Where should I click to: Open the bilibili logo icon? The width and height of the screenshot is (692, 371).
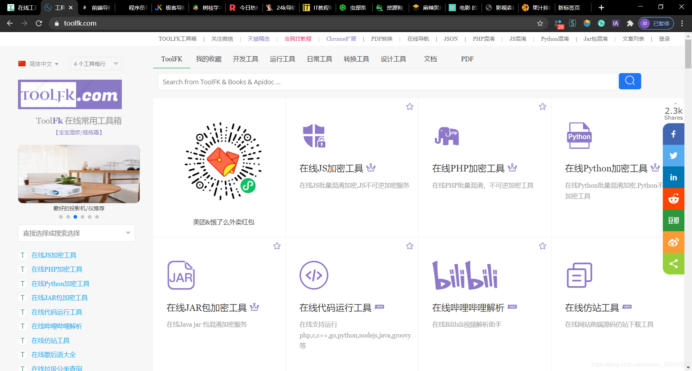click(x=465, y=275)
